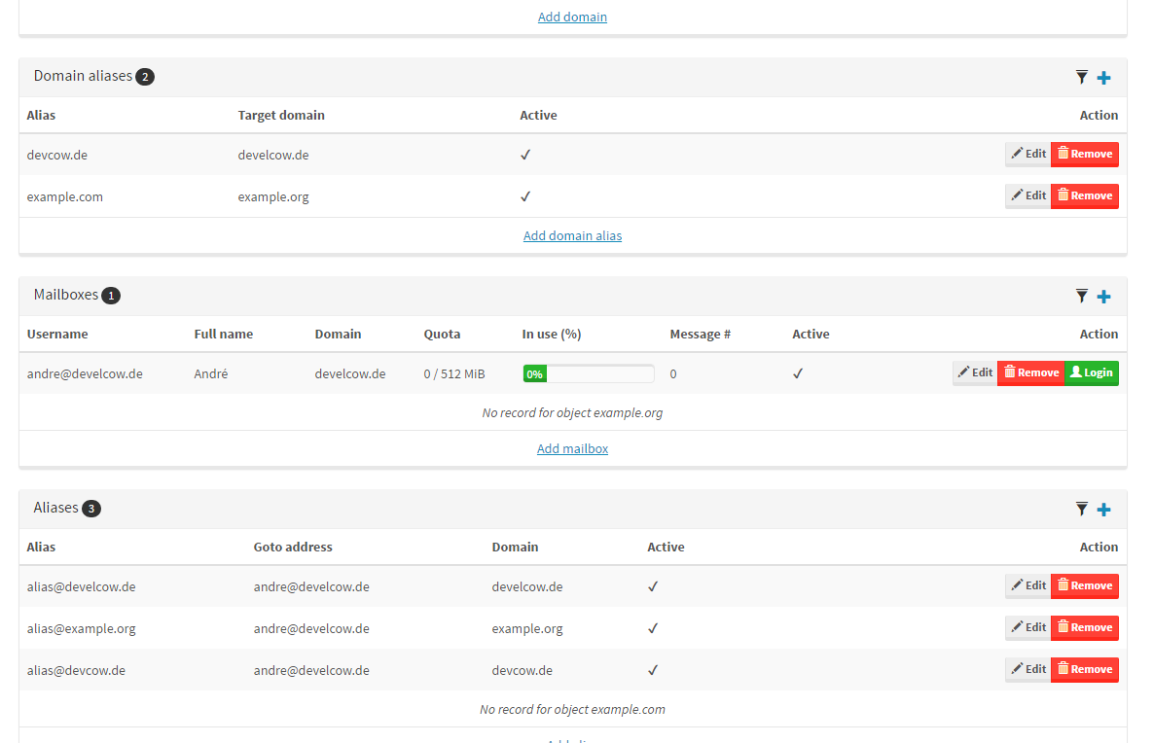This screenshot has height=743, width=1153.
Task: Remove the devcow.de domain alias
Action: click(1084, 154)
